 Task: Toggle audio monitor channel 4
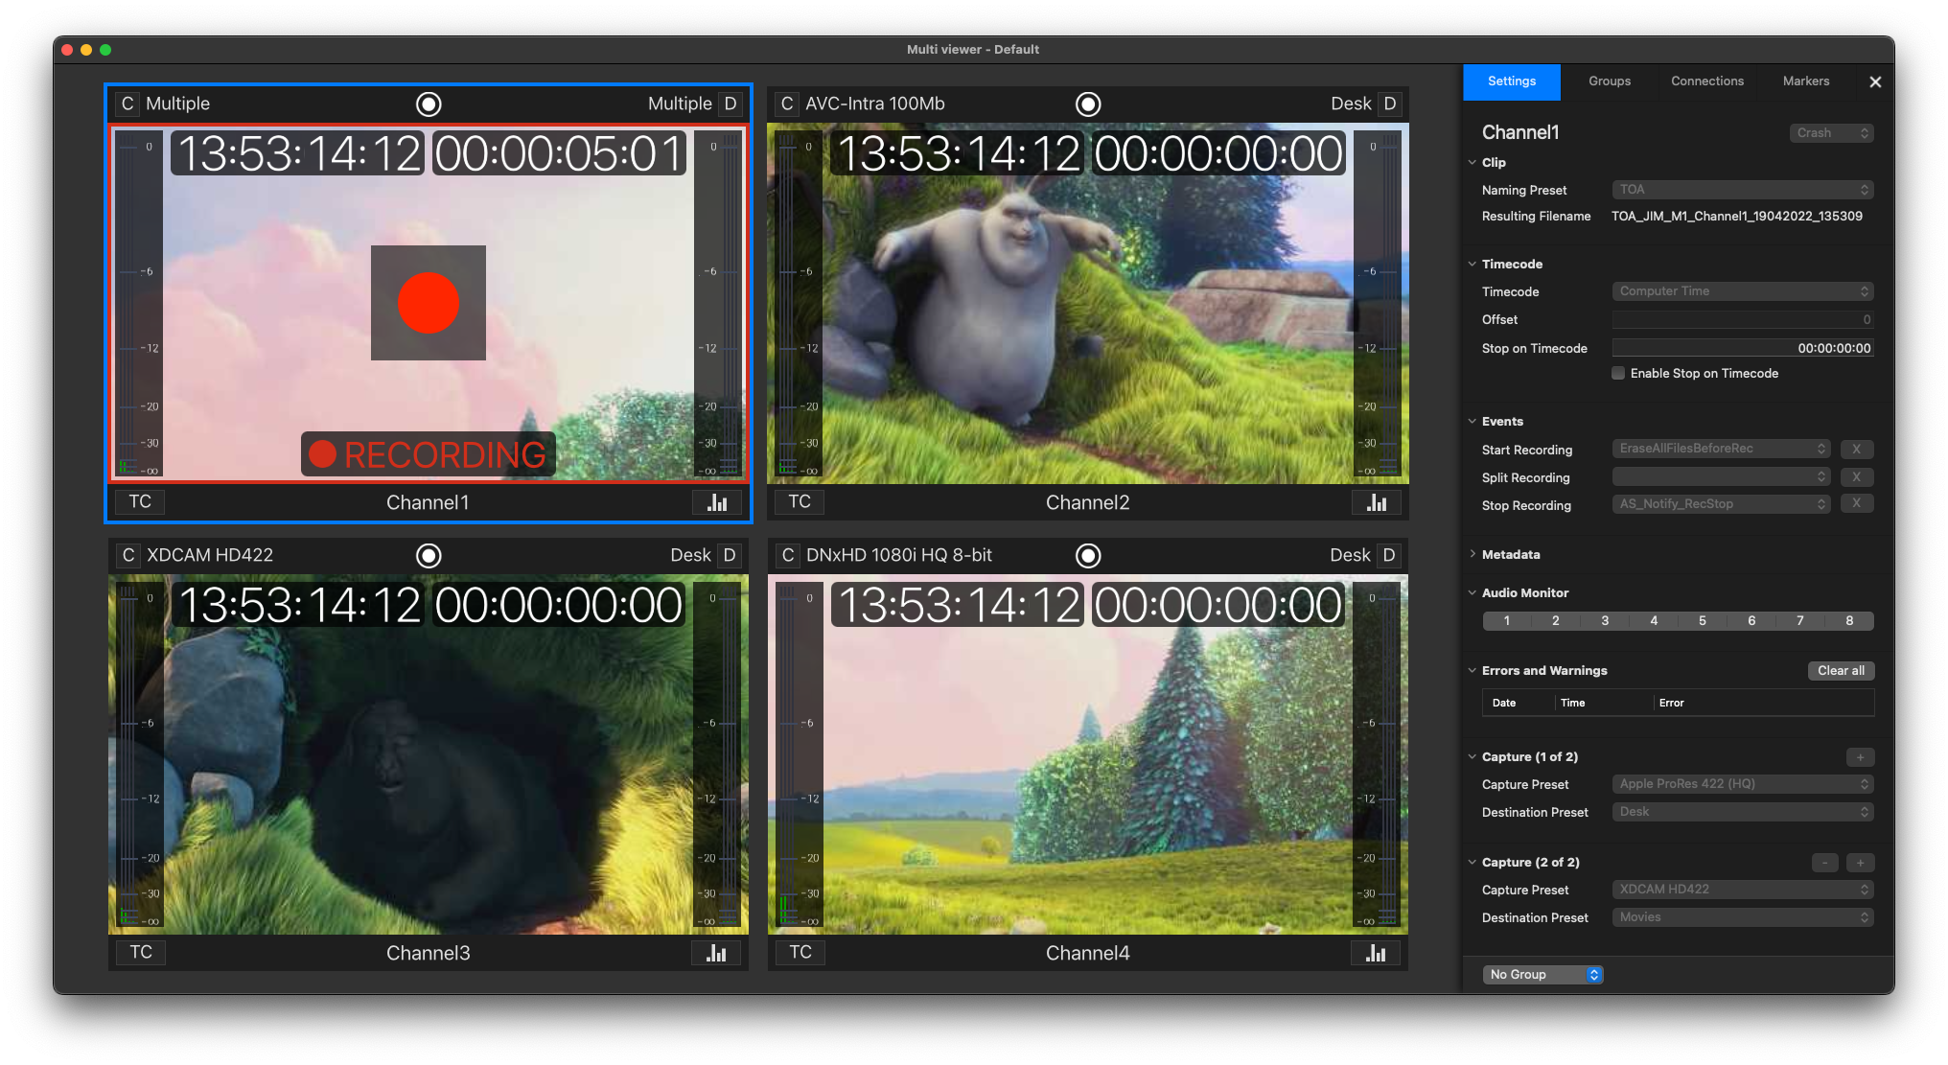coord(1654,620)
